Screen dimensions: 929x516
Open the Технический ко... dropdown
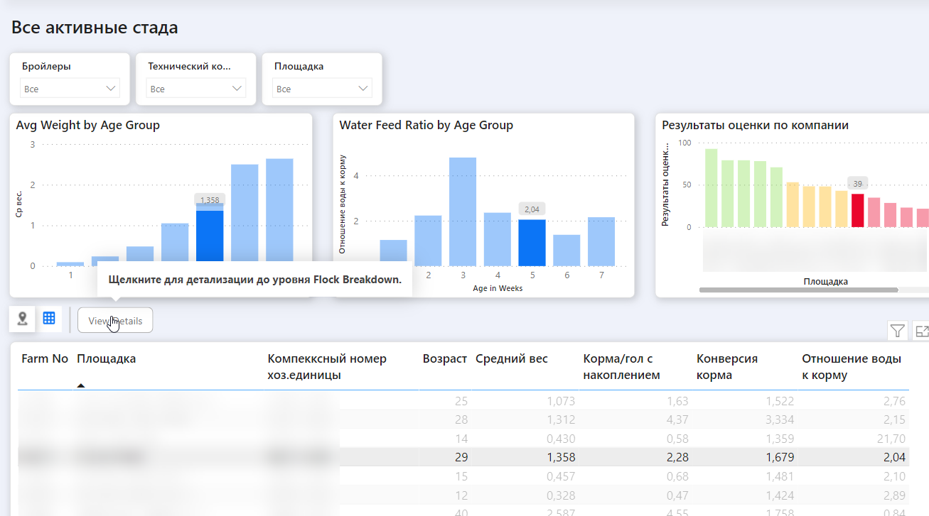click(x=196, y=89)
